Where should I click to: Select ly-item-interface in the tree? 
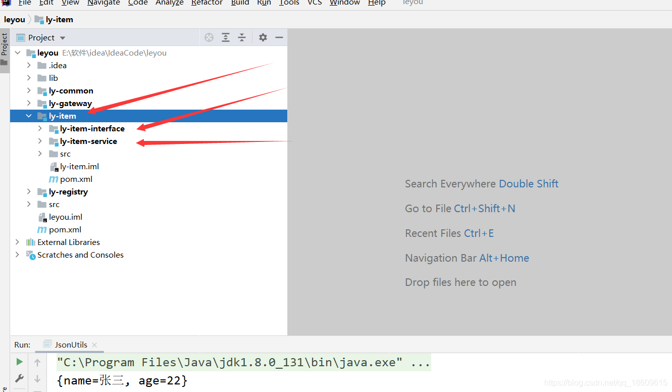92,128
